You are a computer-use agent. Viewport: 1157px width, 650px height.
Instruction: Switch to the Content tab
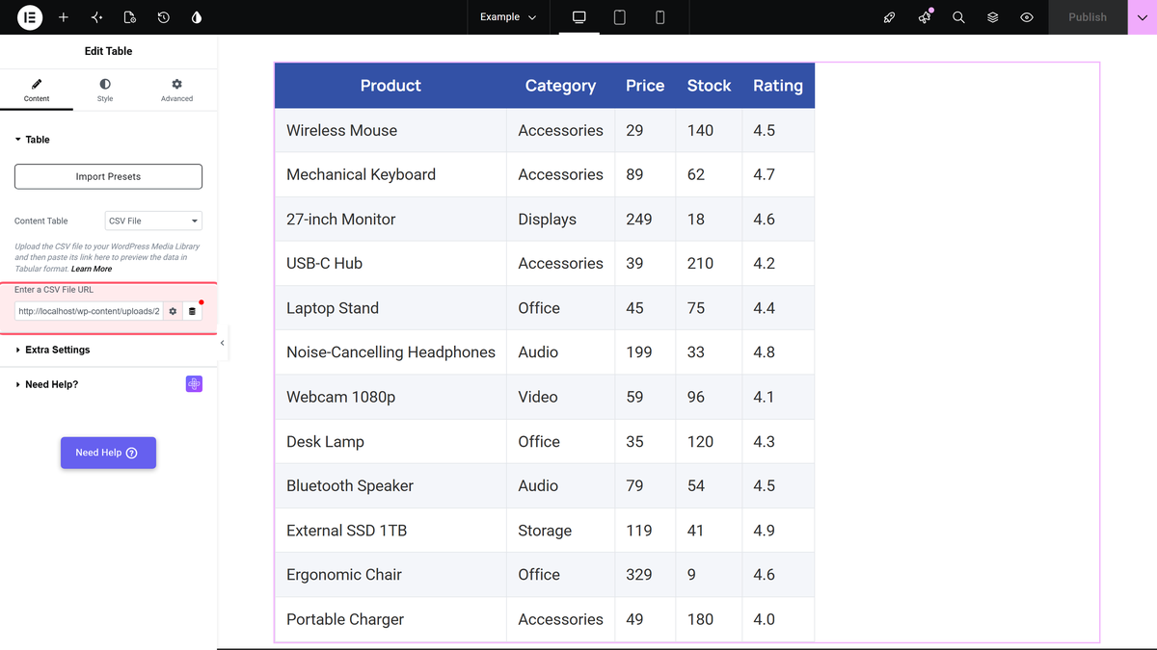(37, 91)
